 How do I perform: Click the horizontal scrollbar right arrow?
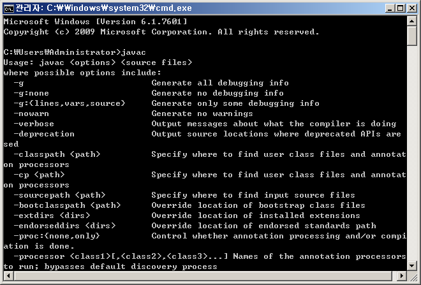click(x=402, y=275)
